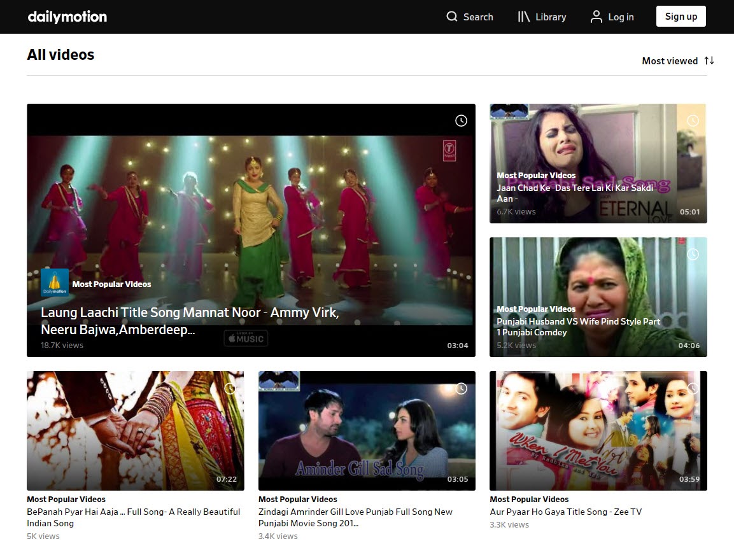The width and height of the screenshot is (734, 553).
Task: Click the Log in person icon
Action: coord(596,17)
